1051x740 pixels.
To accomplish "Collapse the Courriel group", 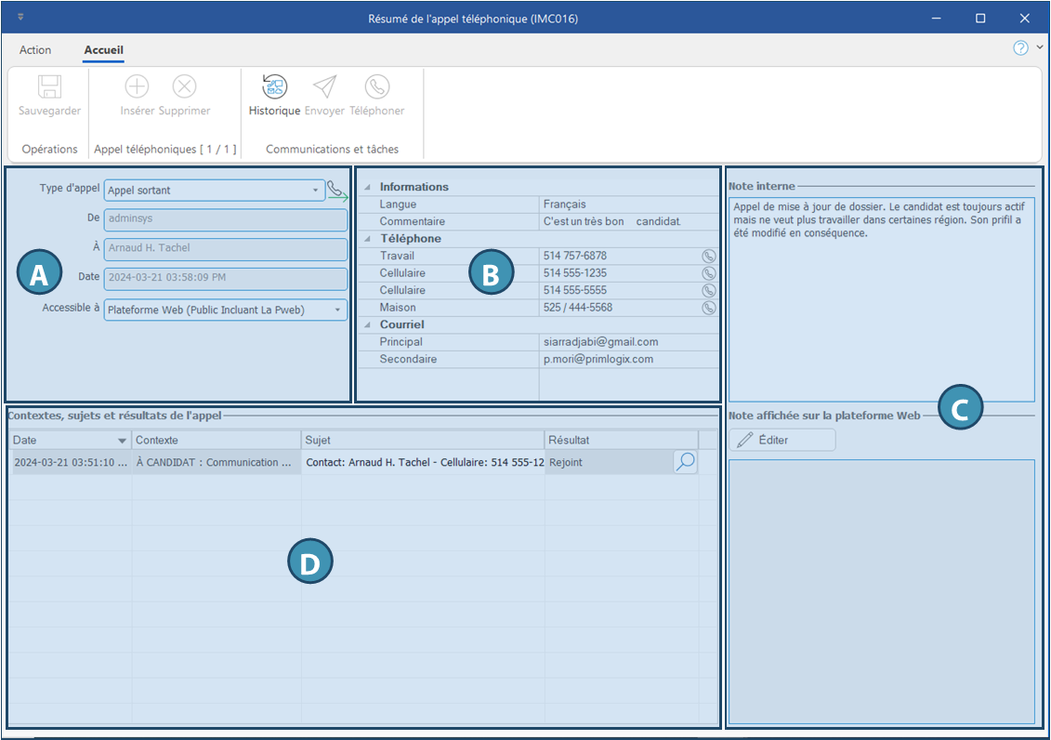I will pyautogui.click(x=366, y=324).
